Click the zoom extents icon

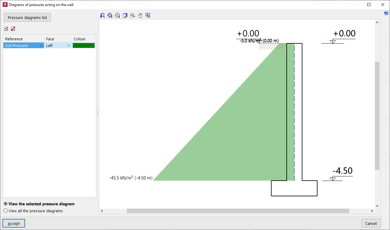[x=110, y=15]
